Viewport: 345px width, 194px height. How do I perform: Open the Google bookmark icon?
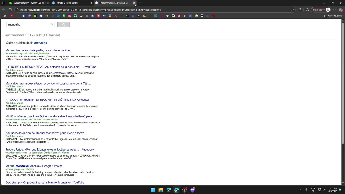pyautogui.click(x=196, y=16)
